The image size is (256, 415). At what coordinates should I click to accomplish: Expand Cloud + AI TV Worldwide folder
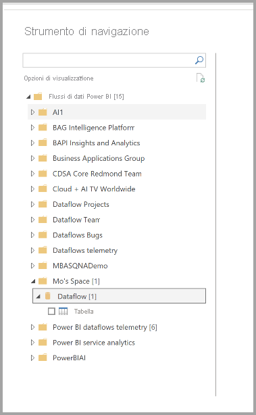point(33,189)
